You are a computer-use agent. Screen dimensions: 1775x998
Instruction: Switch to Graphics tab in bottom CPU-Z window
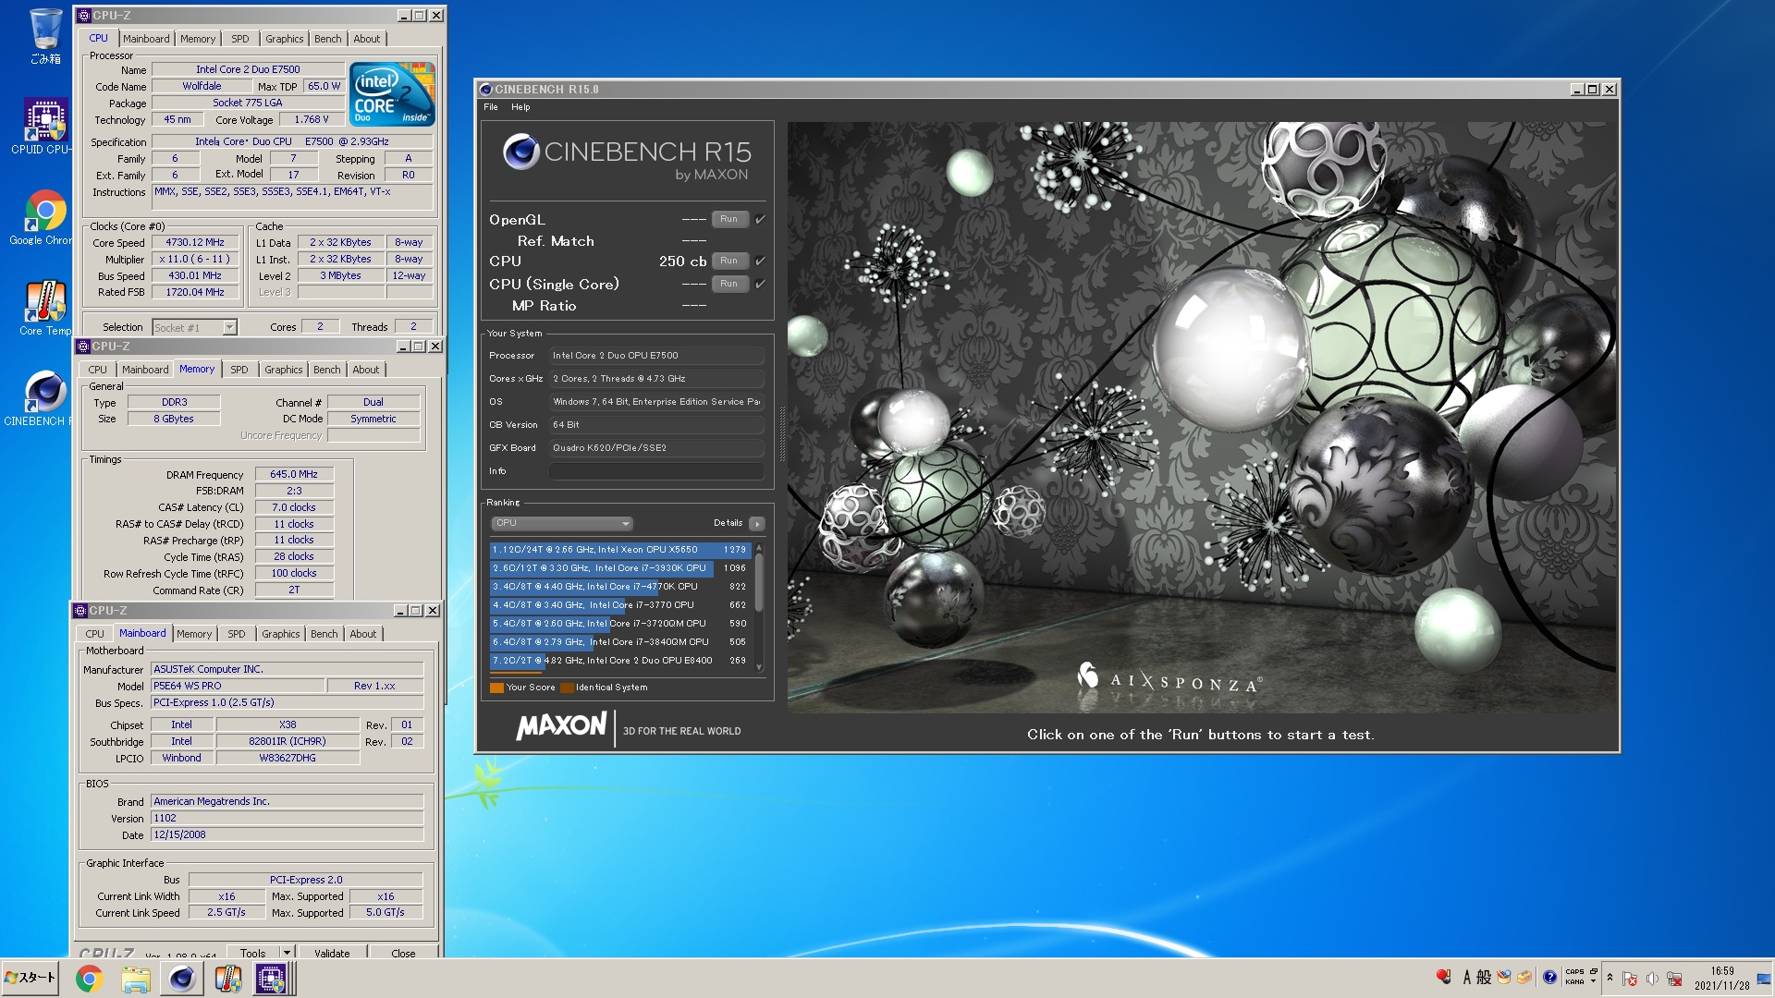click(280, 634)
